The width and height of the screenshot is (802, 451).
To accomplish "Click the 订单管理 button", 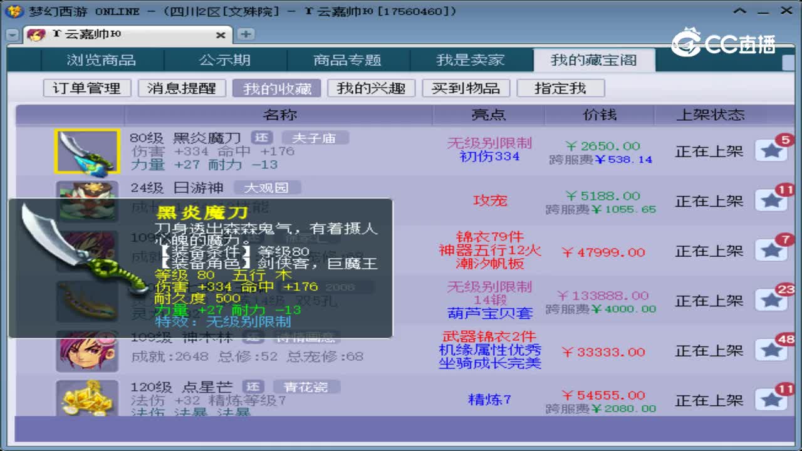I will tap(87, 88).
